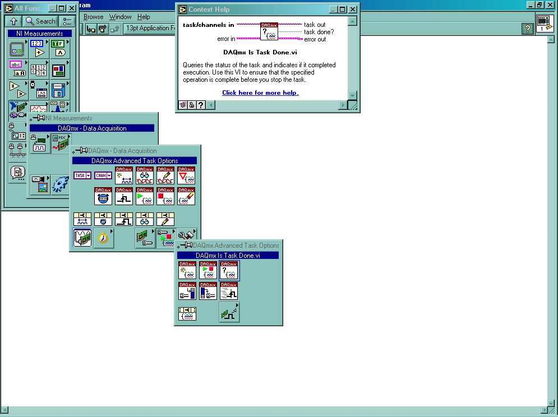Open the Comparison functions subpalette
The height and width of the screenshot is (417, 558).
(18, 90)
